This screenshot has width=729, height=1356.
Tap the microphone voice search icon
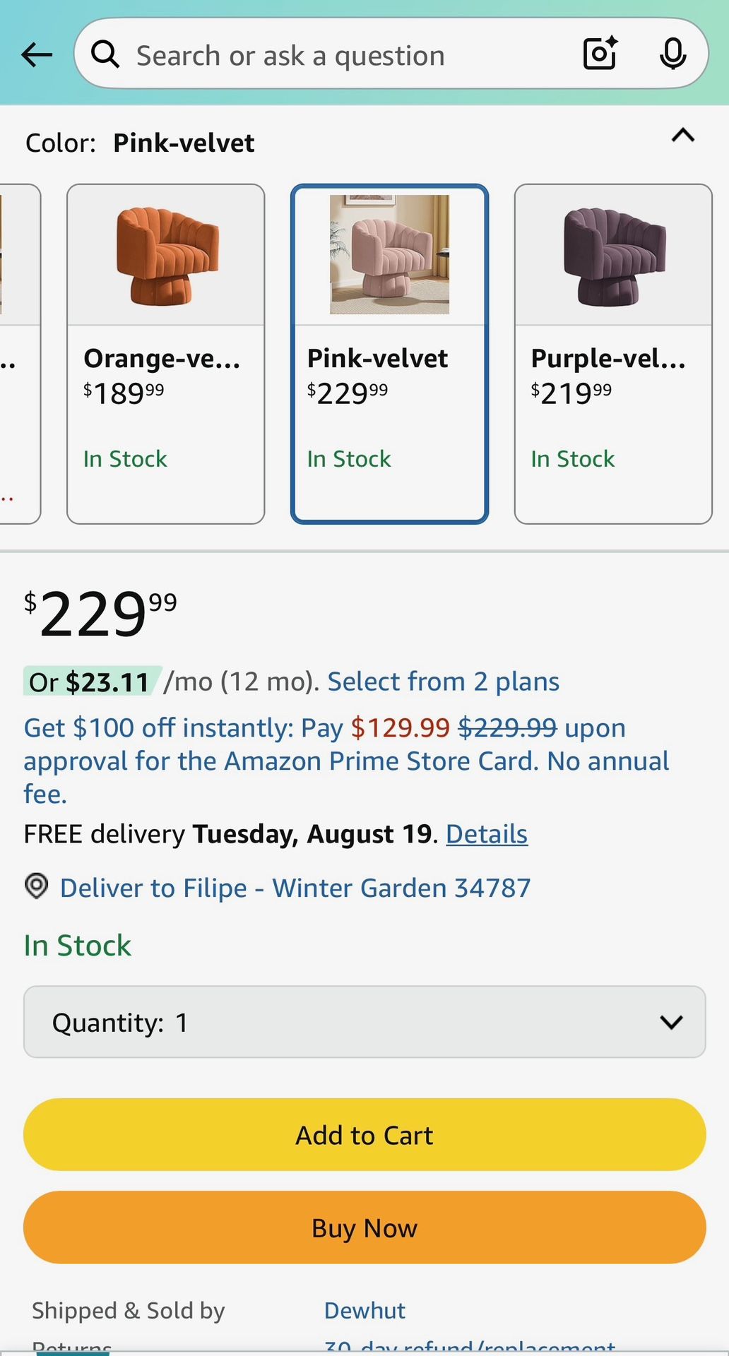pyautogui.click(x=672, y=54)
